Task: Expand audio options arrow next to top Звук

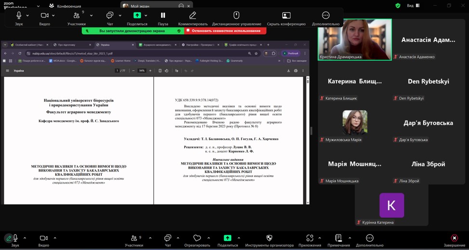Action: click(x=27, y=16)
